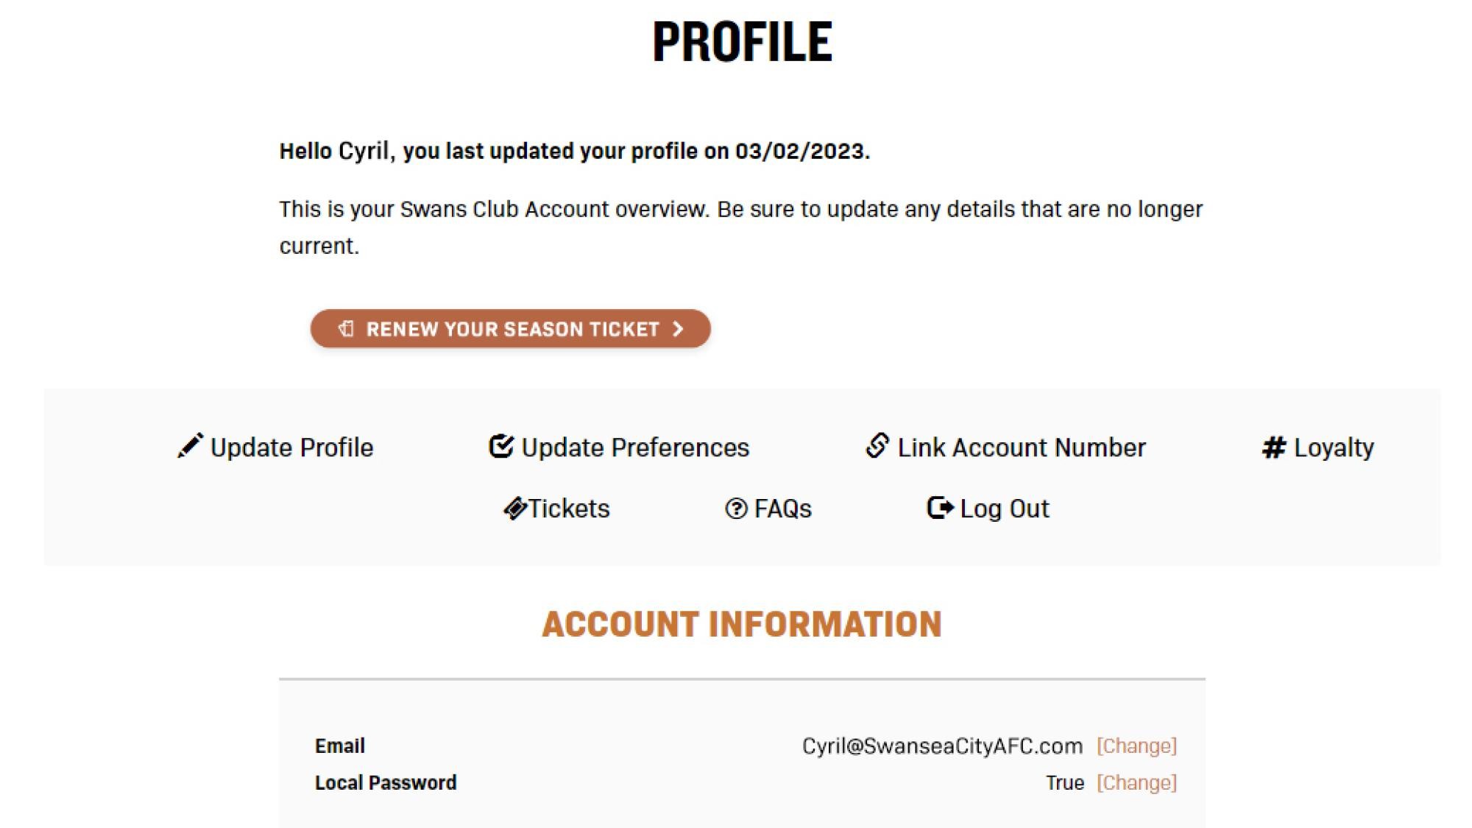The image size is (1472, 828).
Task: Click the Log Out arrow icon
Action: [940, 508]
